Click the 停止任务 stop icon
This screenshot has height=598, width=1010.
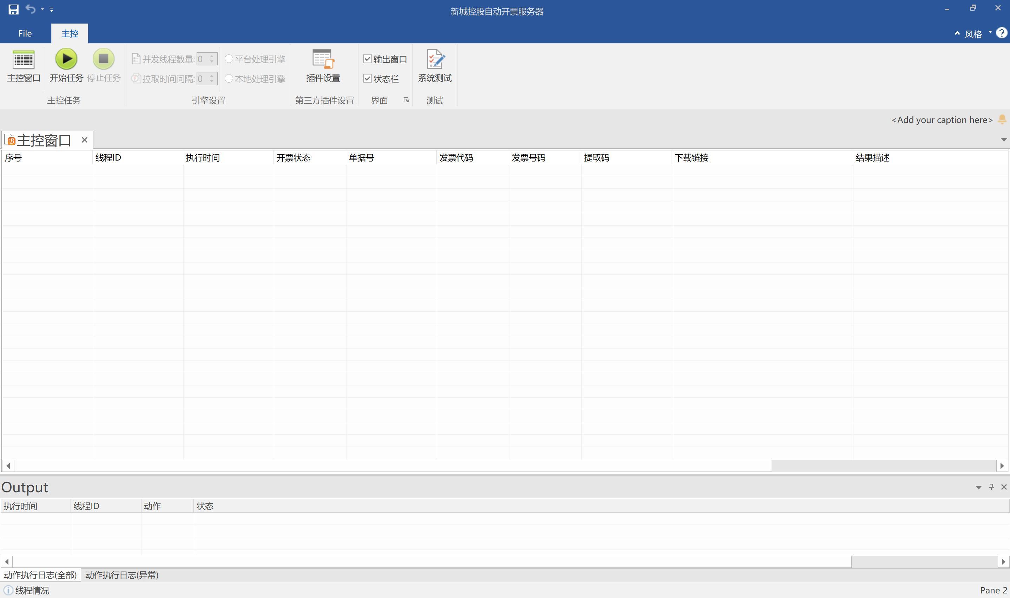click(x=104, y=59)
